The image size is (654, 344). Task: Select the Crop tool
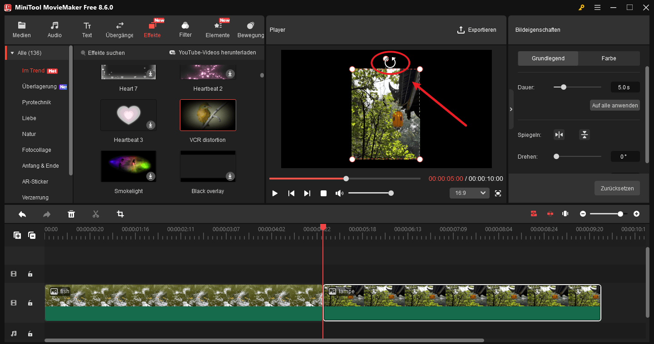[x=120, y=213]
